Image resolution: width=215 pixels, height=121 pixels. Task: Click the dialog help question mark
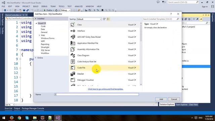171,14
